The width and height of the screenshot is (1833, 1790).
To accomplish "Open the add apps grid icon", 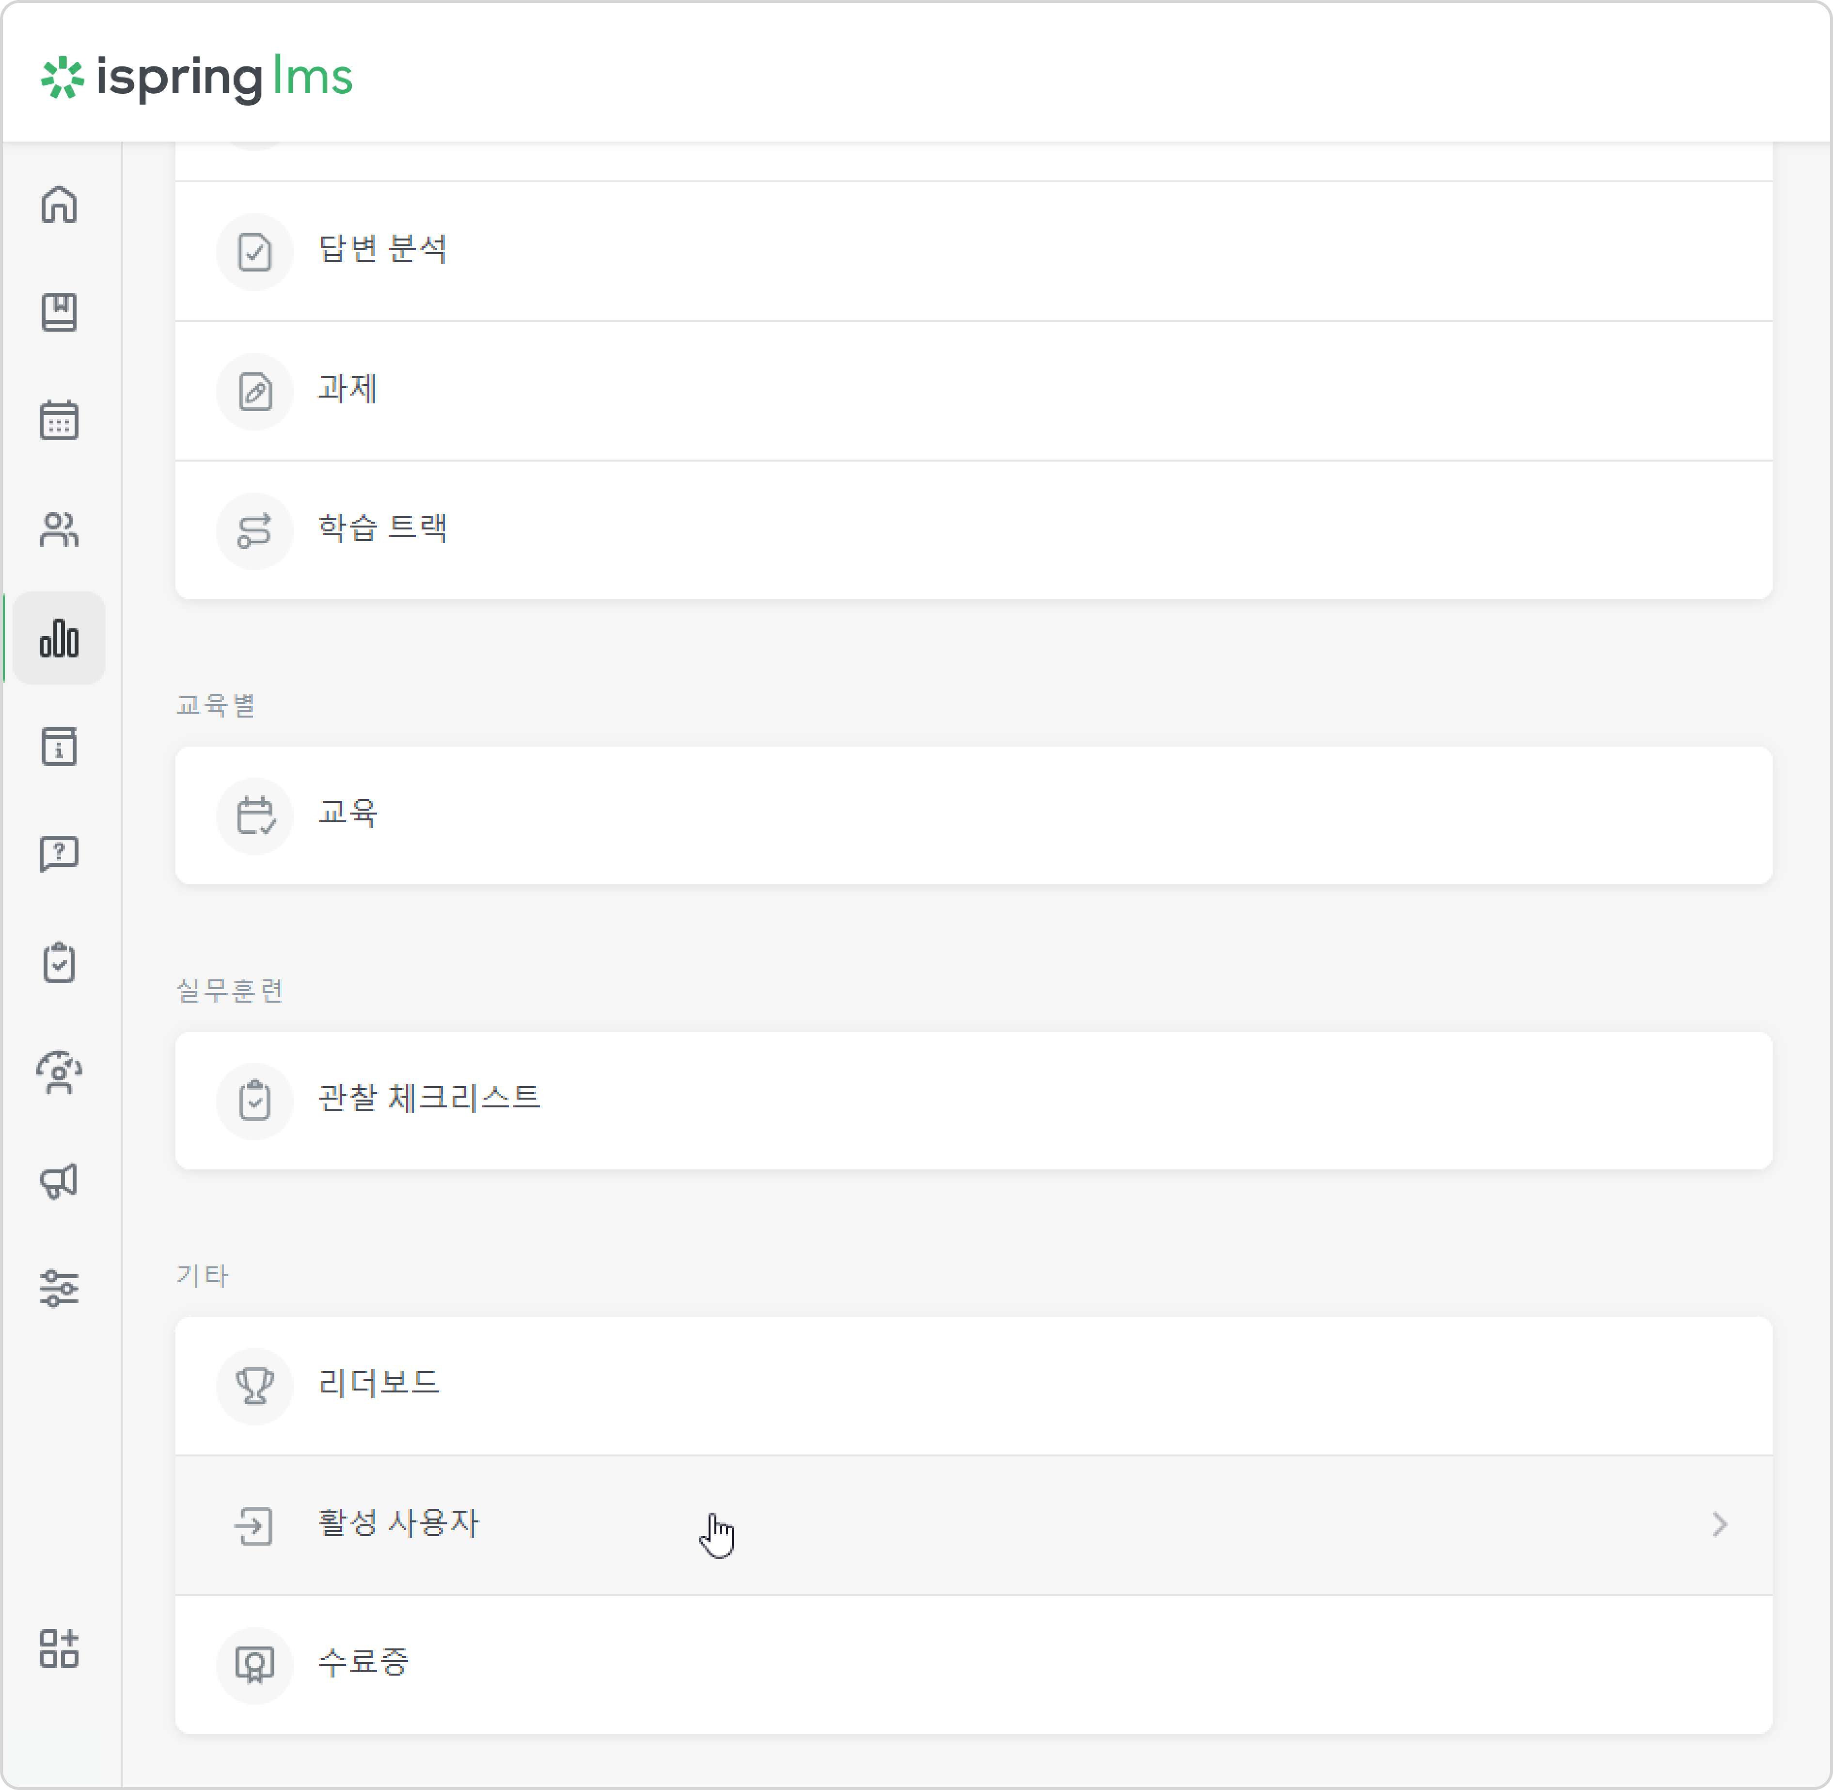I will click(x=59, y=1648).
